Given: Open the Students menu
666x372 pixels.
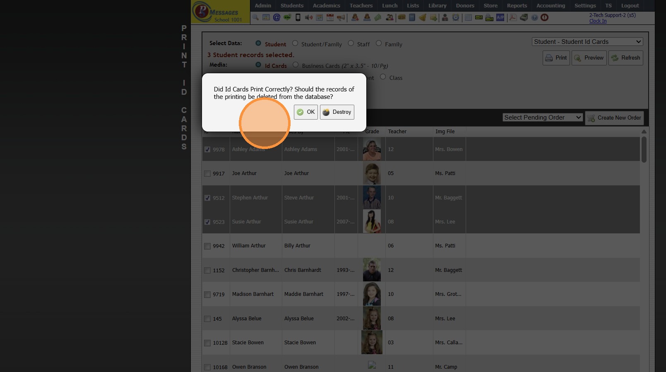Looking at the screenshot, I should tap(292, 6).
